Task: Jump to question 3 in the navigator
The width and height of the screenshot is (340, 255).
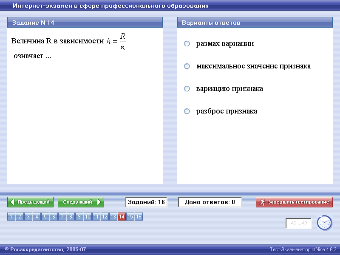Action: tap(28, 216)
